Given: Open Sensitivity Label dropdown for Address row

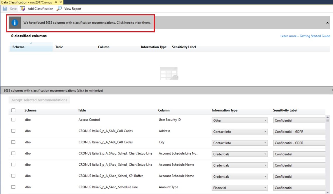Looking at the screenshot, I should [x=299, y=132].
